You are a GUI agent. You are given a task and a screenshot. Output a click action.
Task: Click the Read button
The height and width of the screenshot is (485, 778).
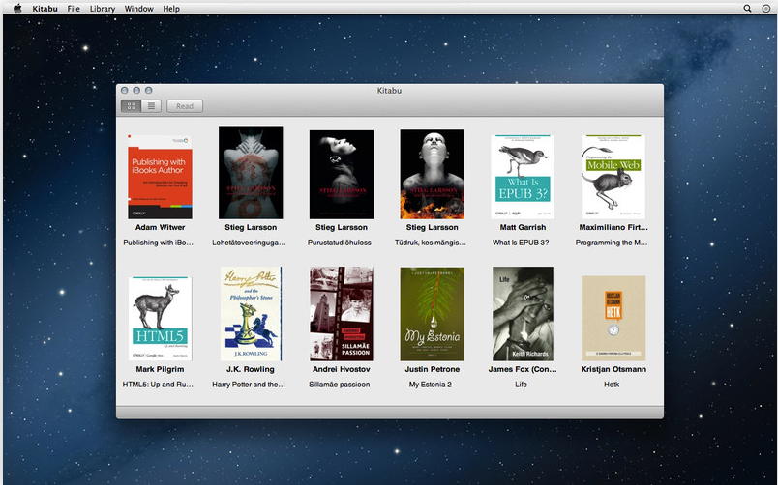pos(185,106)
